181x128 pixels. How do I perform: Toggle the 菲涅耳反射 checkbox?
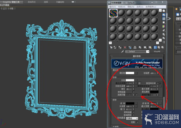157,83
